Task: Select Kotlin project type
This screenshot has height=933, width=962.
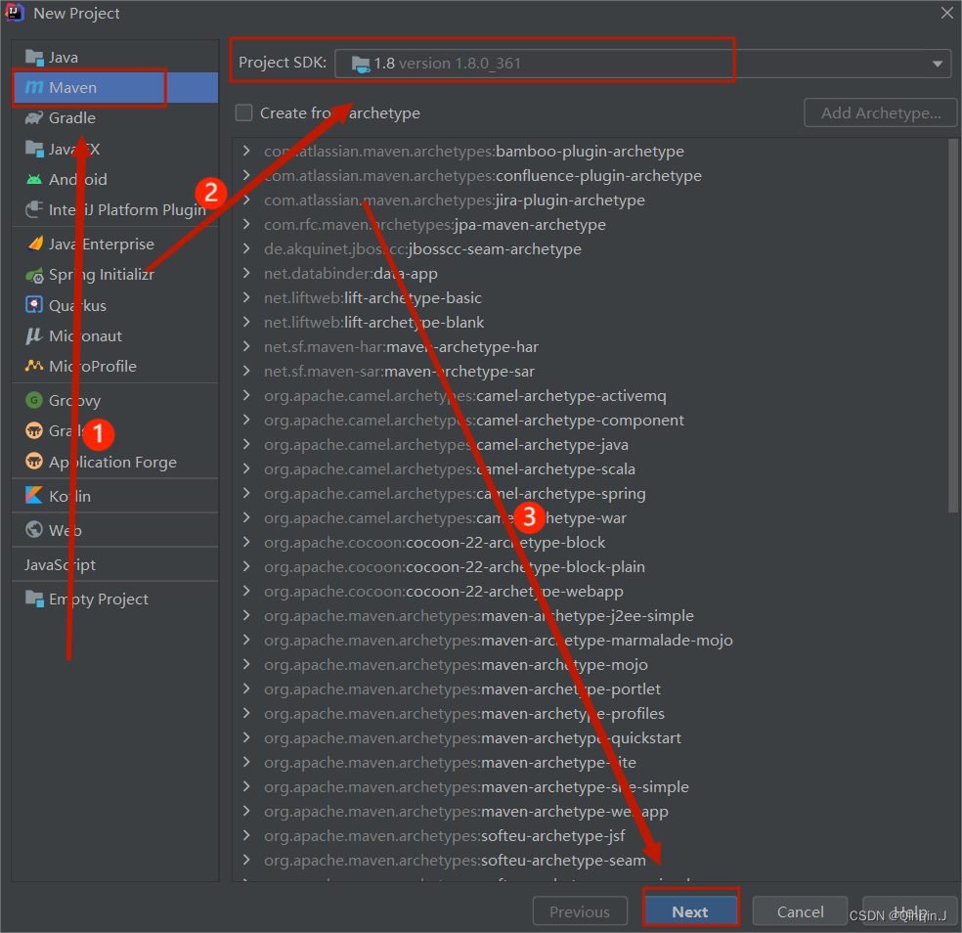Action: click(x=114, y=496)
